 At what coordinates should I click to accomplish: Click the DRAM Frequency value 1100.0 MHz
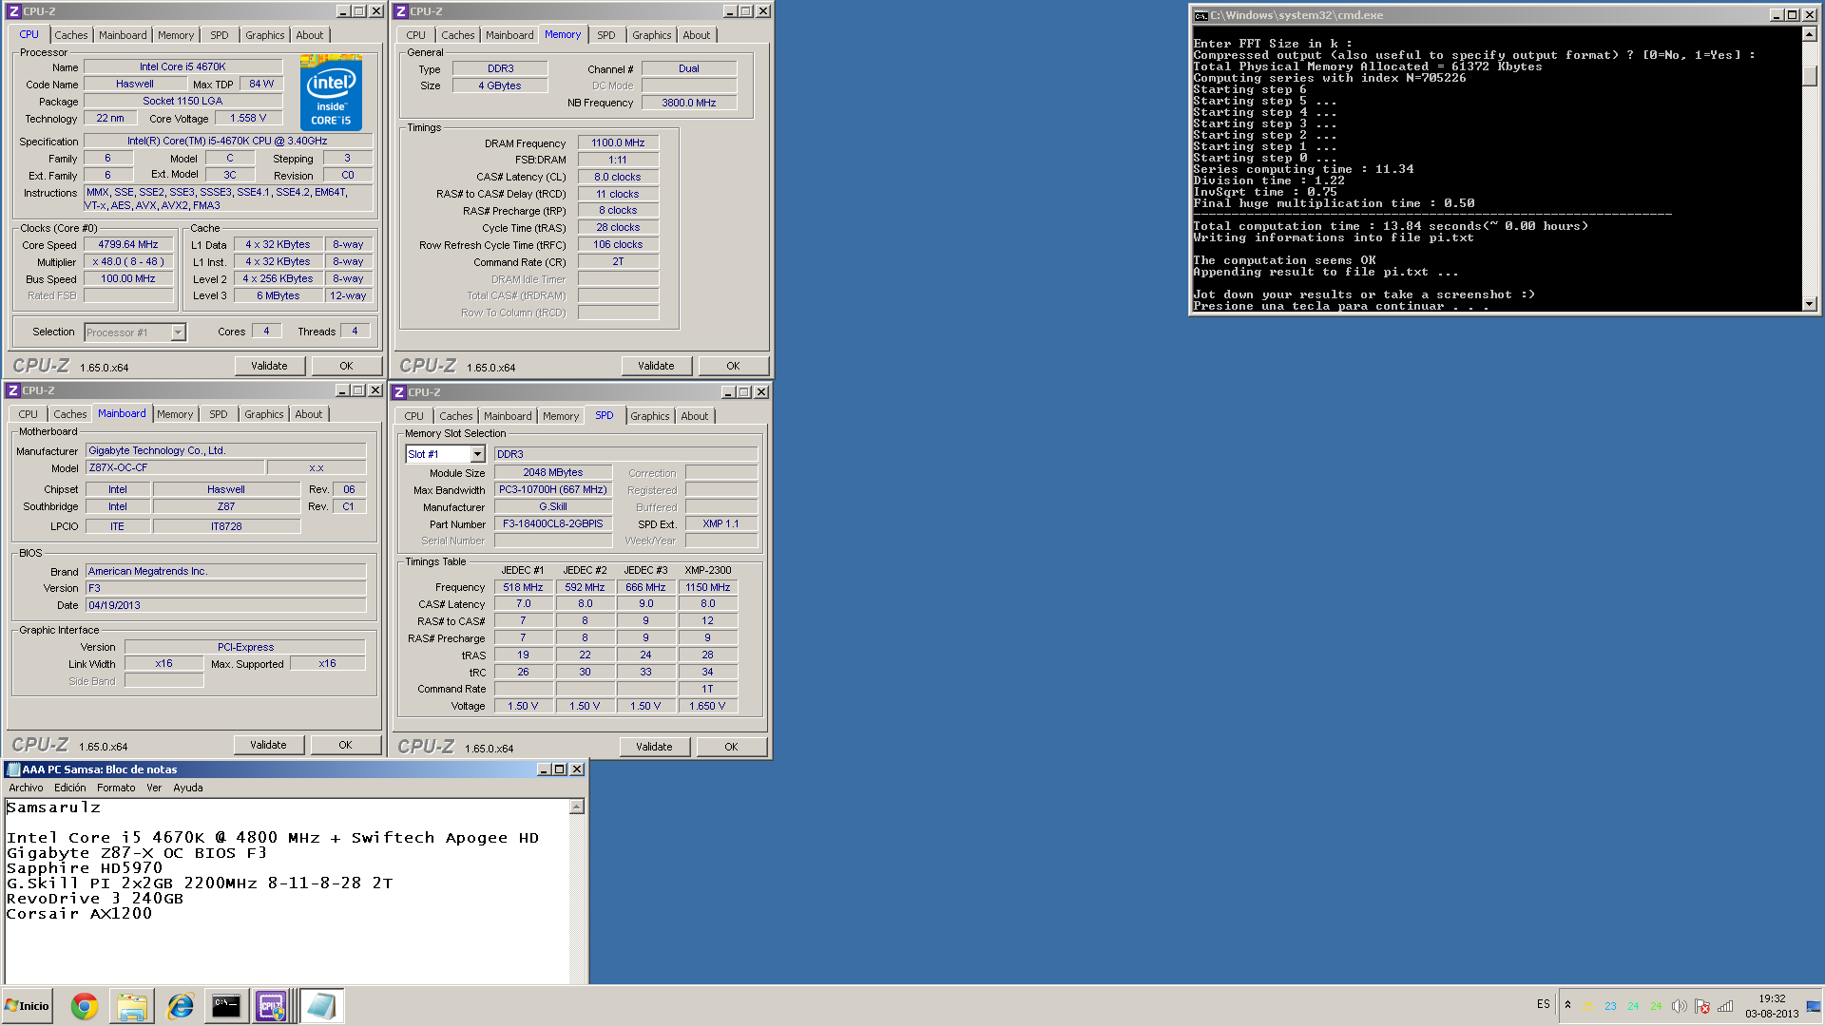(x=618, y=142)
